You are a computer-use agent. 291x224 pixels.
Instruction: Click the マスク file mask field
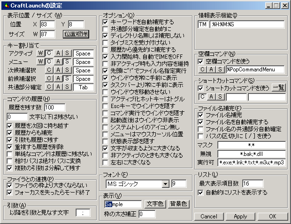click(252, 145)
